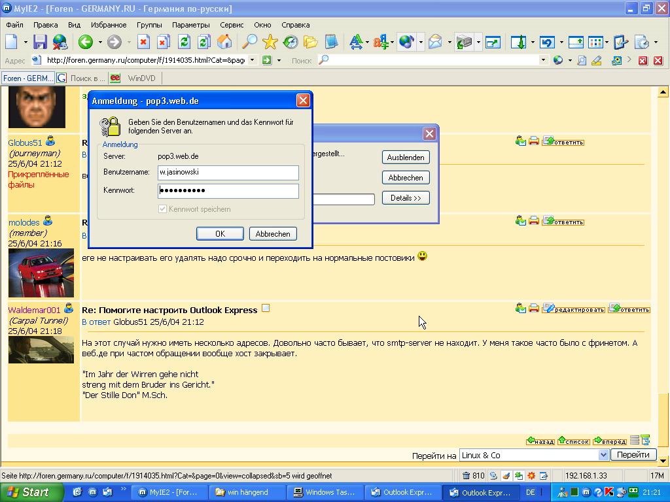
Task: Refresh the current page
Action: [x=184, y=42]
